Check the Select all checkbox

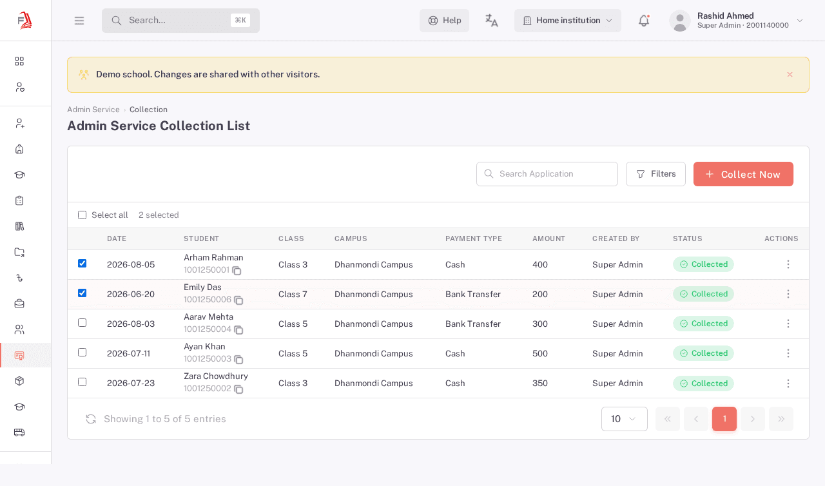click(x=82, y=215)
